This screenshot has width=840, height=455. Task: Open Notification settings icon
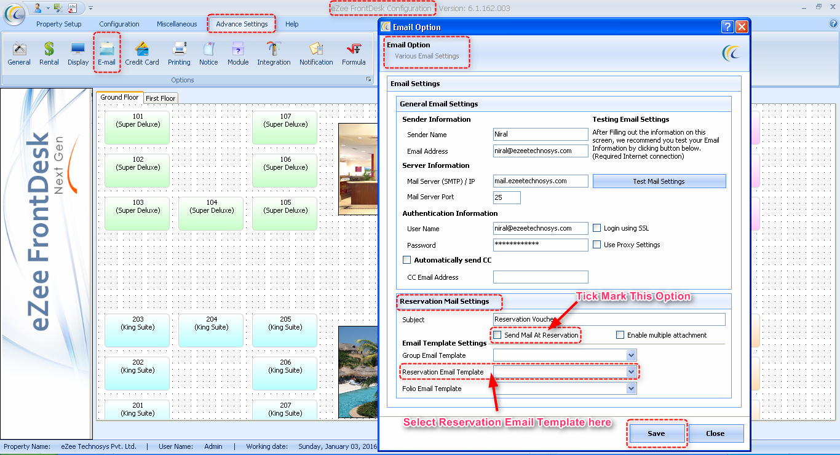point(316,53)
